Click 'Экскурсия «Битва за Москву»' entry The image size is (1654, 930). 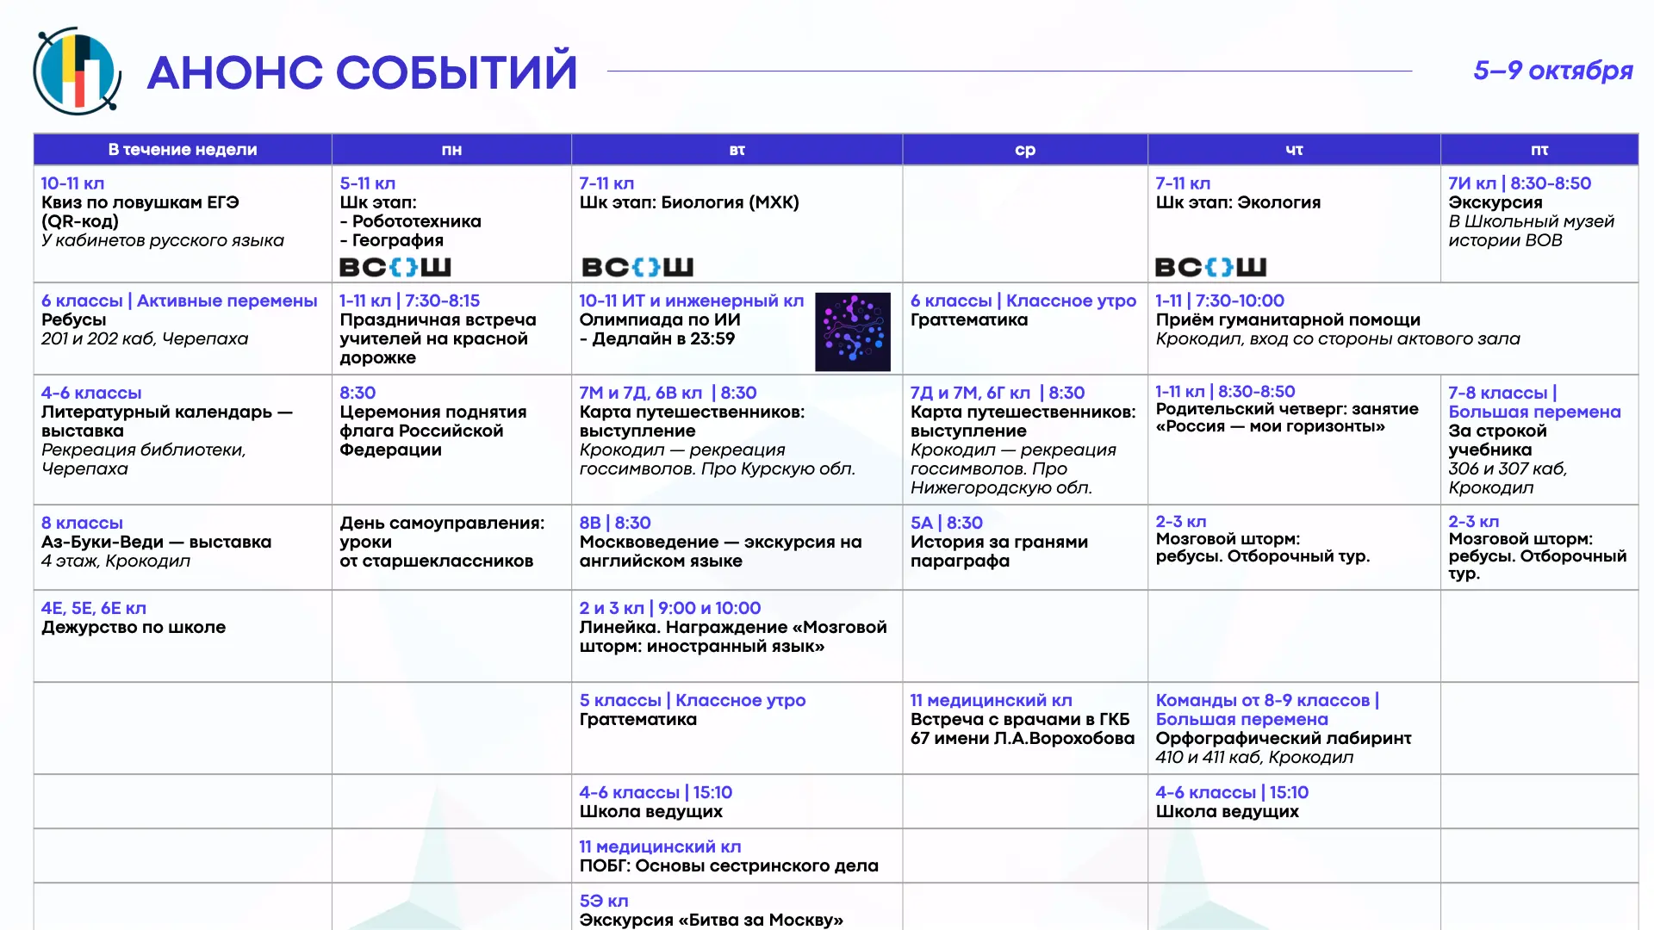point(711,920)
